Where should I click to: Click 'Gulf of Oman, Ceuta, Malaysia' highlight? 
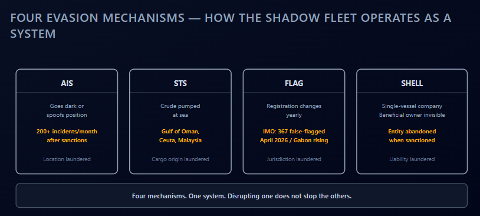click(x=180, y=136)
